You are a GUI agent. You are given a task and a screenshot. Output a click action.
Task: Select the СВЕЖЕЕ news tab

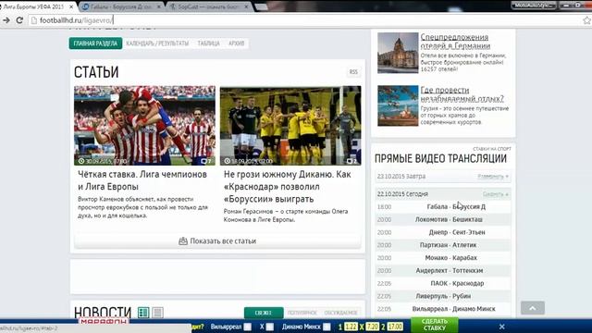coord(264,313)
